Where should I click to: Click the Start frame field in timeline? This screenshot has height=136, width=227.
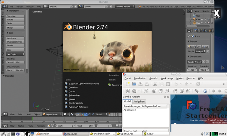[65, 126]
